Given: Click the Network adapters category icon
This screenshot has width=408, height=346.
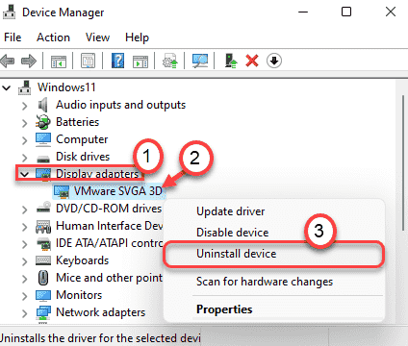Looking at the screenshot, I should pos(43,312).
